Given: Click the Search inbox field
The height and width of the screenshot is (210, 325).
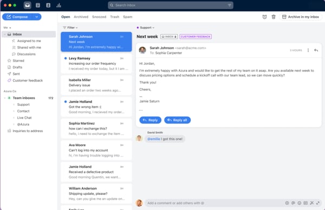Looking at the screenshot, I should 171,5.
